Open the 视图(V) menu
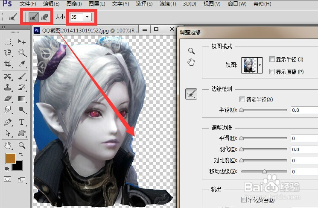Screen dimensions: 318x208 pos(212,4)
